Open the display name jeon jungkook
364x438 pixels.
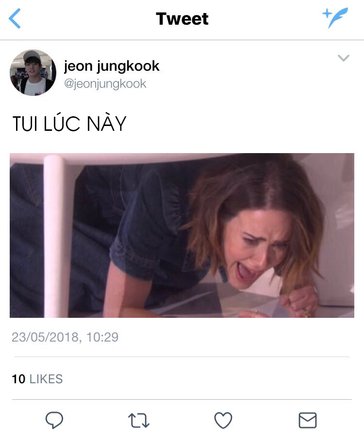tap(112, 66)
